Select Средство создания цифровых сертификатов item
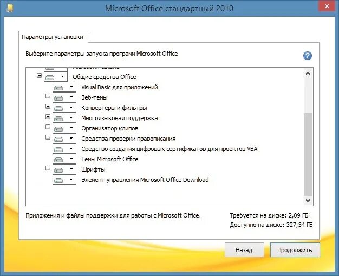 pos(169,149)
